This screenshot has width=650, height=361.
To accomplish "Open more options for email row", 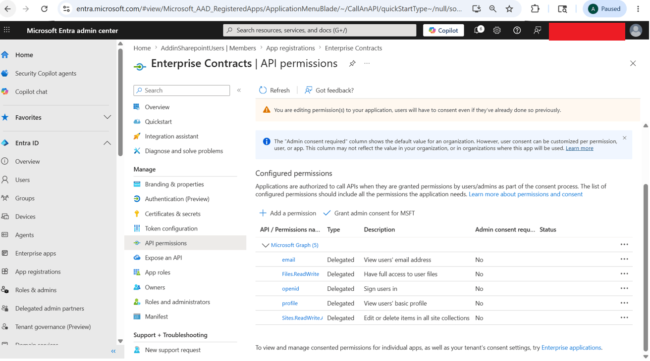I will 624,259.
